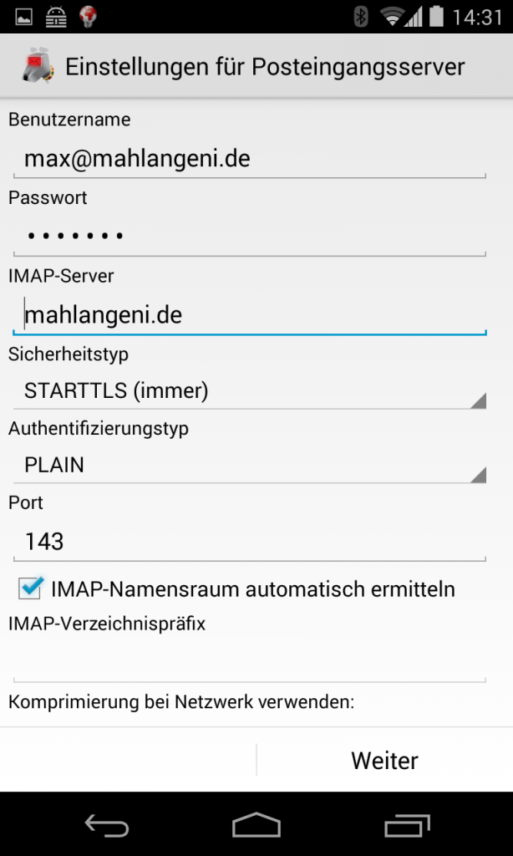Viewport: 513px width, 856px height.
Task: Tap the Bluetooth status icon
Action: click(361, 17)
